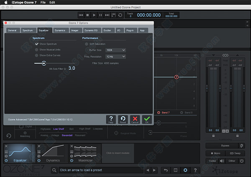
Task: Open the preset list view icon
Action: 176,170
